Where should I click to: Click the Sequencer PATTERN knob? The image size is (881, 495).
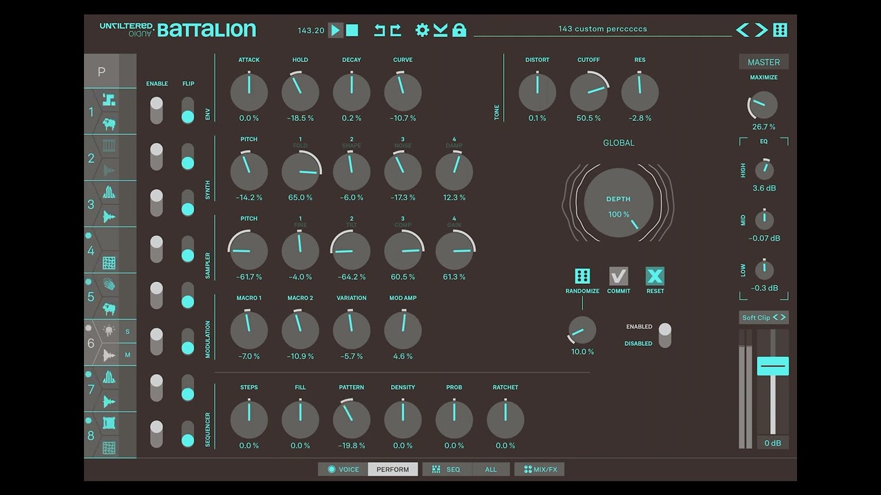[352, 420]
